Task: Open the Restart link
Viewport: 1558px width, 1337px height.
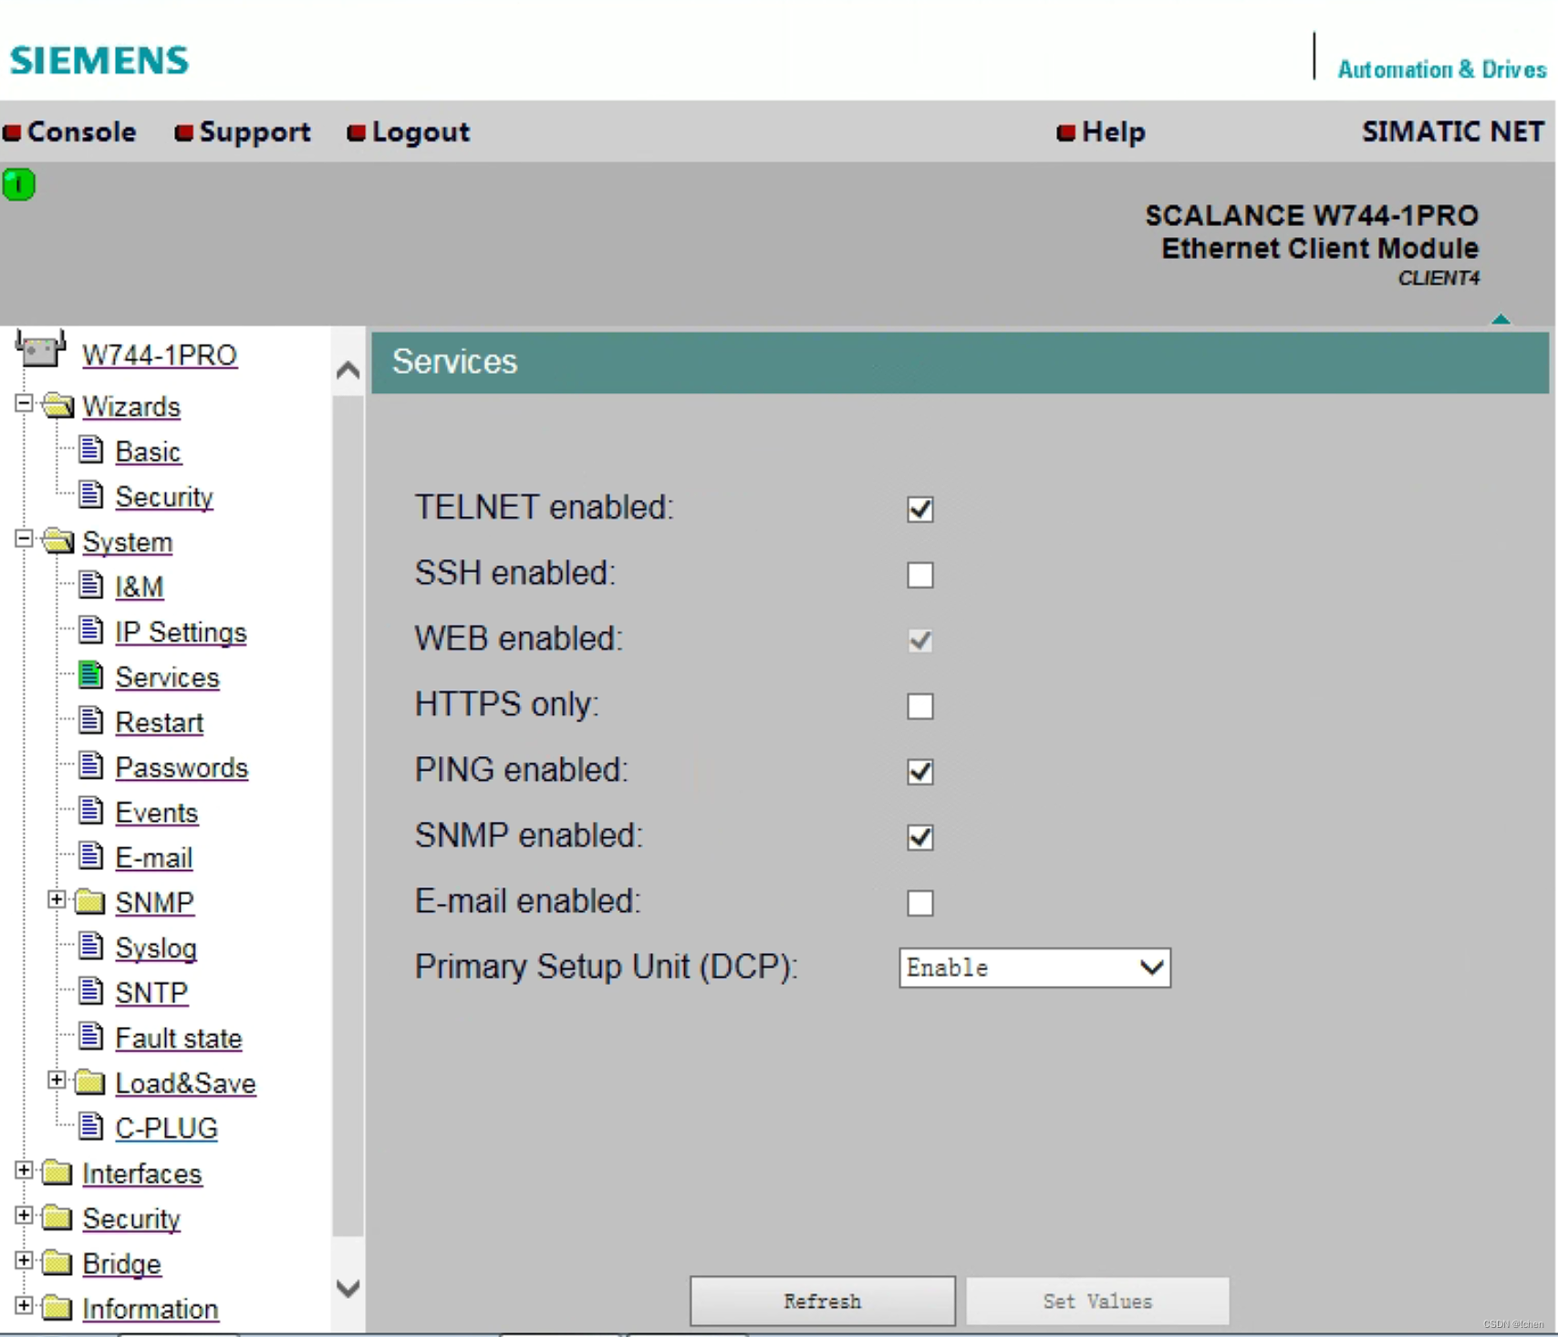Action: click(x=159, y=722)
